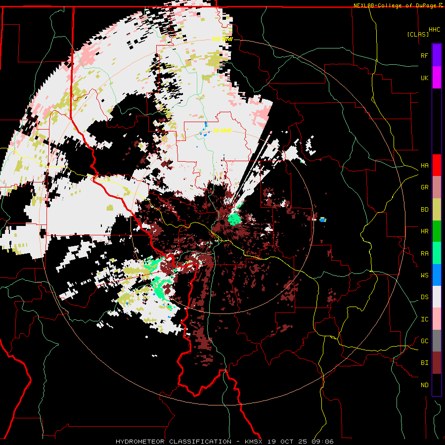The image size is (445, 445).
Task: Click the WS legend label
Action: pyautogui.click(x=424, y=275)
